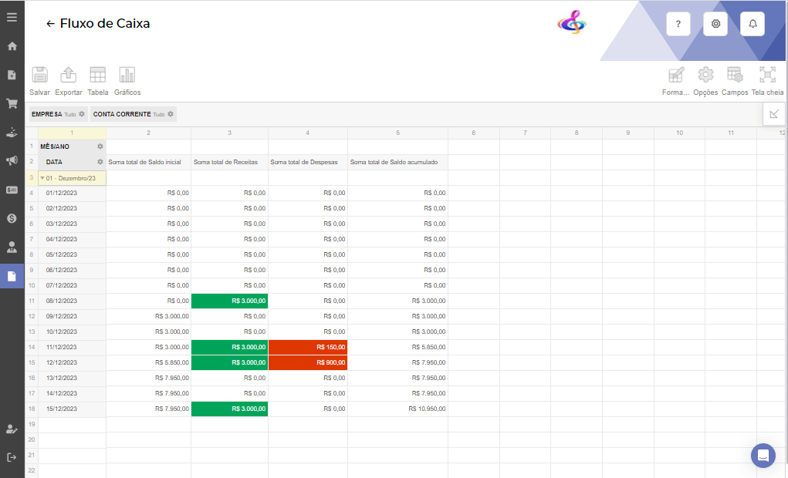Open the dollar sign finance sidebar menu
Image resolution: width=788 pixels, height=478 pixels.
click(x=12, y=218)
